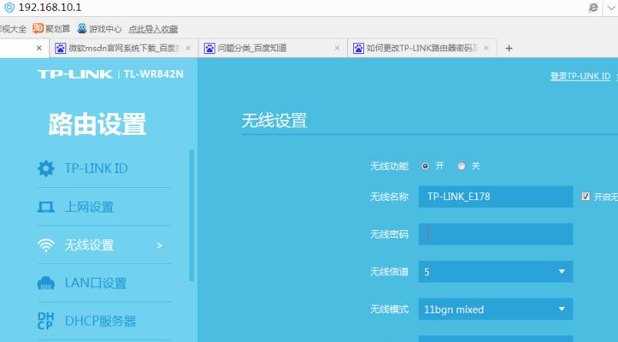Open the 无线信道 dropdown showing 5
Image resolution: width=618 pixels, height=342 pixels.
pos(496,272)
